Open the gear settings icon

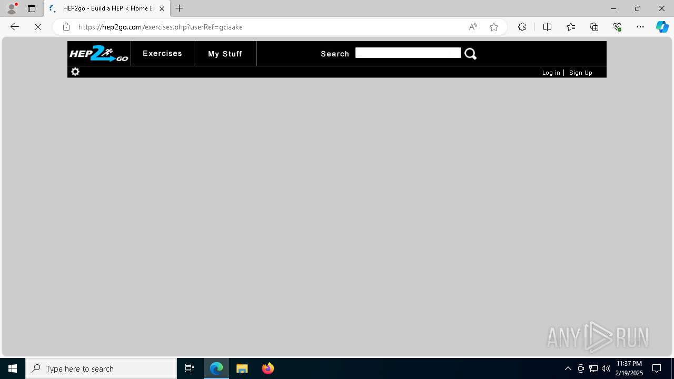point(75,72)
